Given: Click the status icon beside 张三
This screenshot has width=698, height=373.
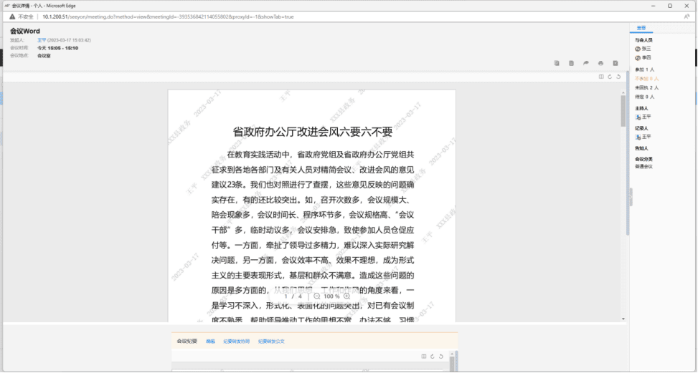Looking at the screenshot, I should coord(638,49).
